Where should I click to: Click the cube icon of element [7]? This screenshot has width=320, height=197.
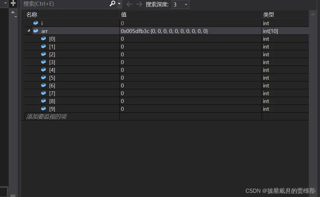click(x=43, y=93)
